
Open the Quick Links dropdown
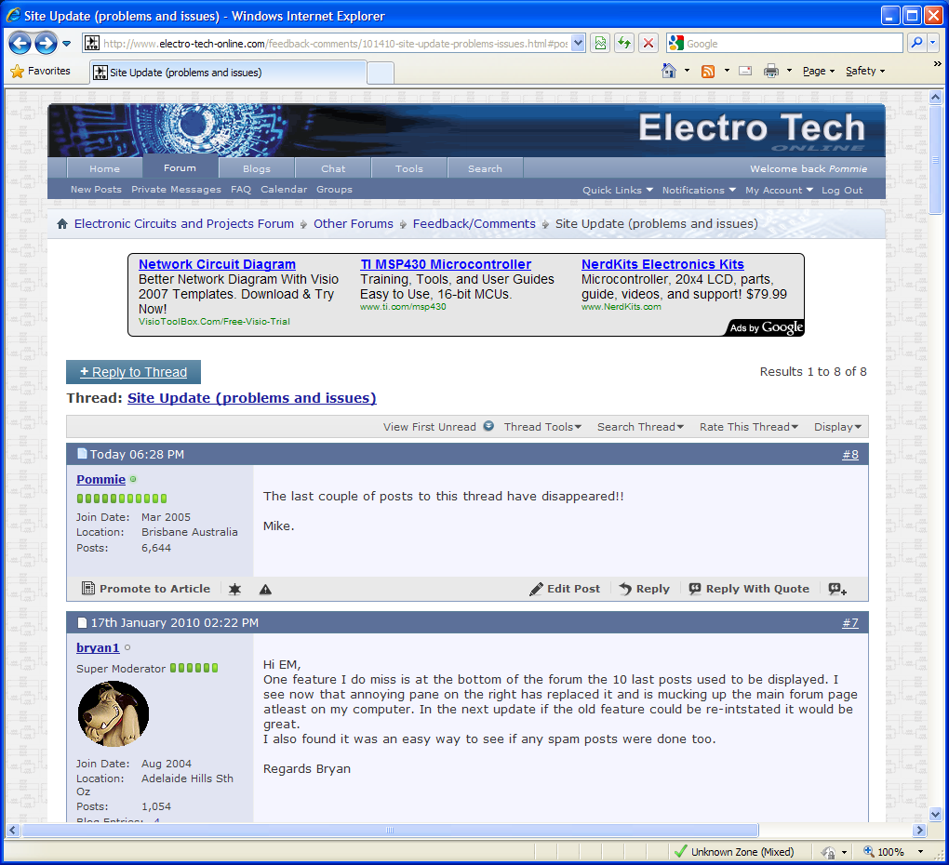pos(618,190)
